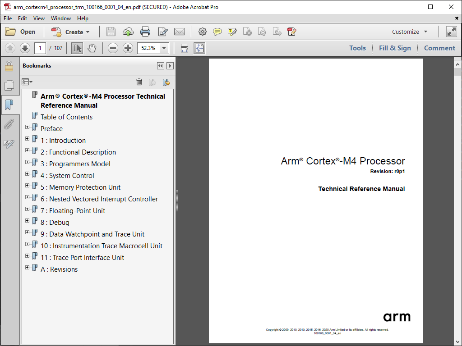Viewport: 462px width, 346px height.
Task: Send file by email envelope icon
Action: coord(180,32)
